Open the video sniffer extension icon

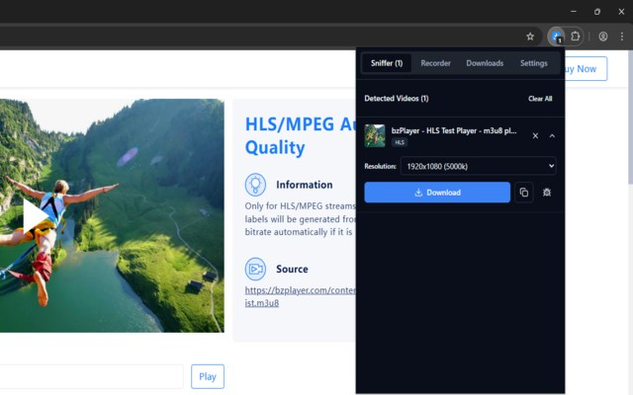pos(557,37)
